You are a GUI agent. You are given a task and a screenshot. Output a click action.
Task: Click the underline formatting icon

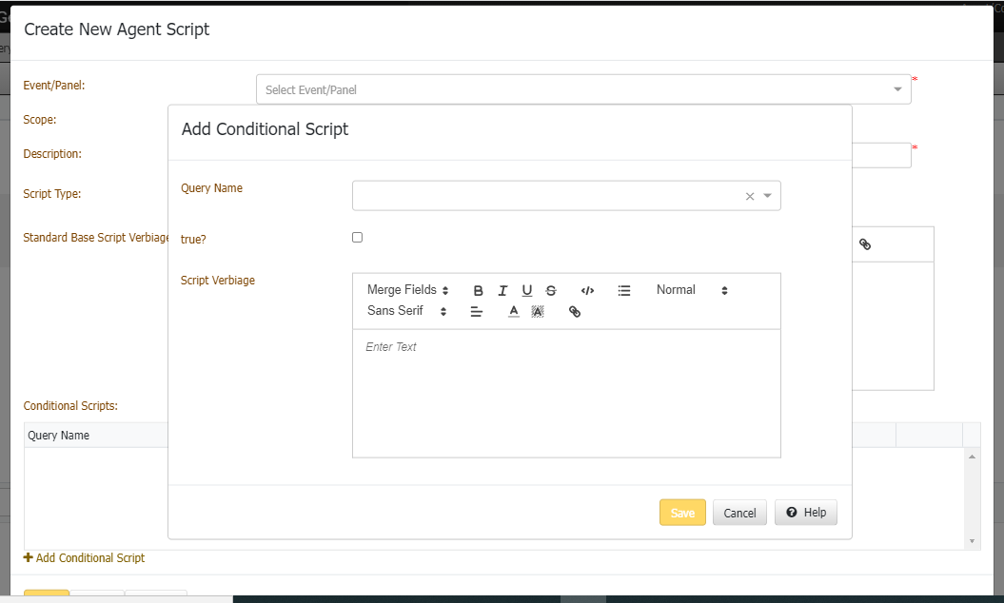526,291
